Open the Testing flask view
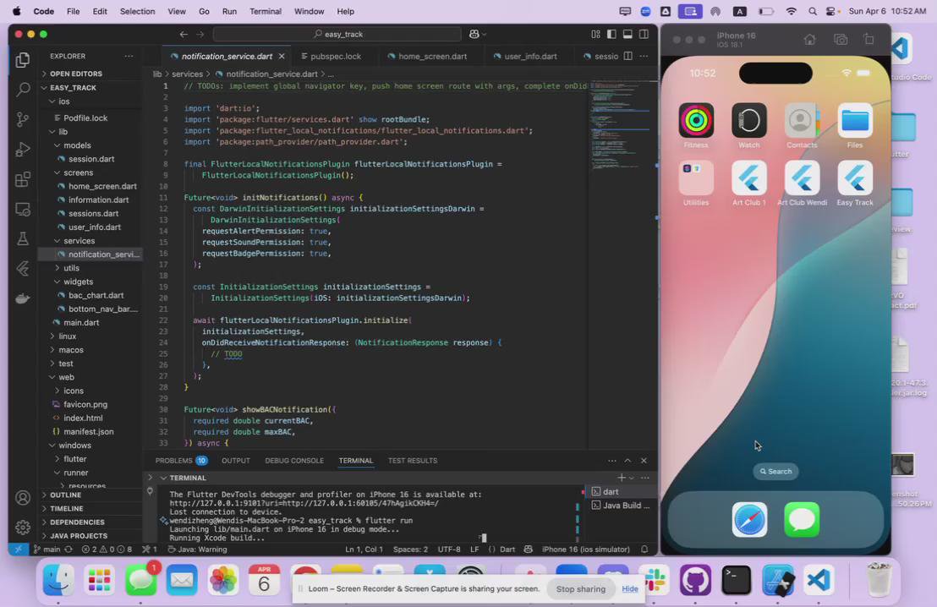Screen dimensions: 937x607 [23, 239]
